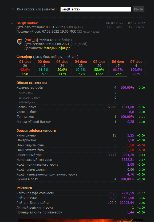Click the Семафор section heading
This screenshot has width=154, height=222.
click(x=24, y=57)
